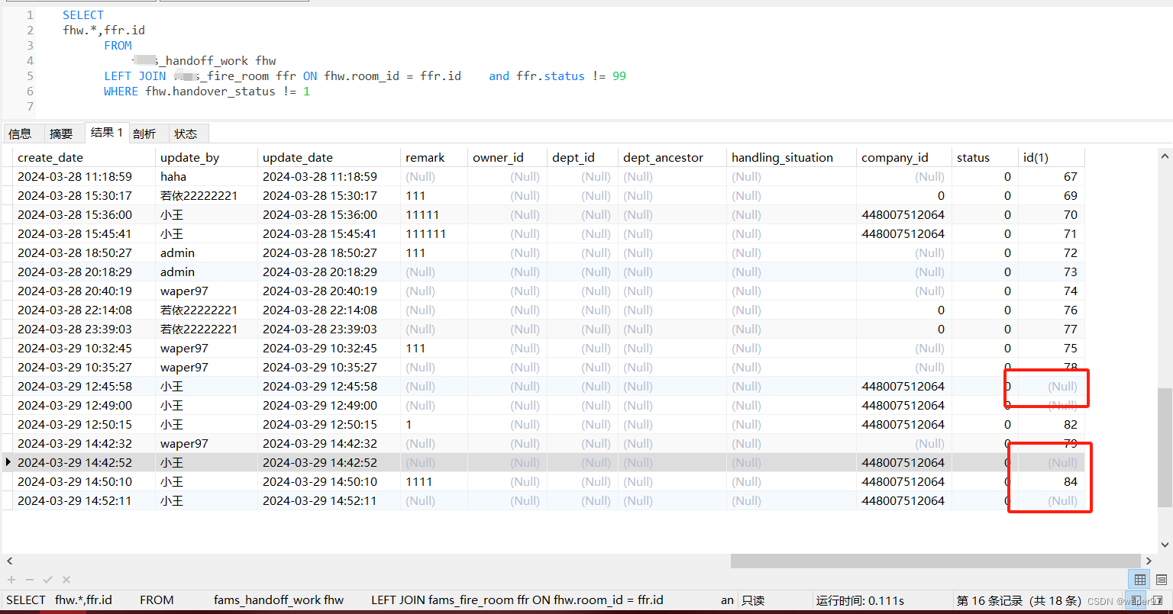Click SELECT keyword on editor line 1
Screen dimensions: 1173x614
pos(83,14)
